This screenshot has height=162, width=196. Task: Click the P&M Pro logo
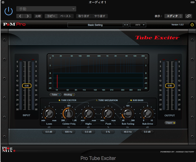point(14,24)
